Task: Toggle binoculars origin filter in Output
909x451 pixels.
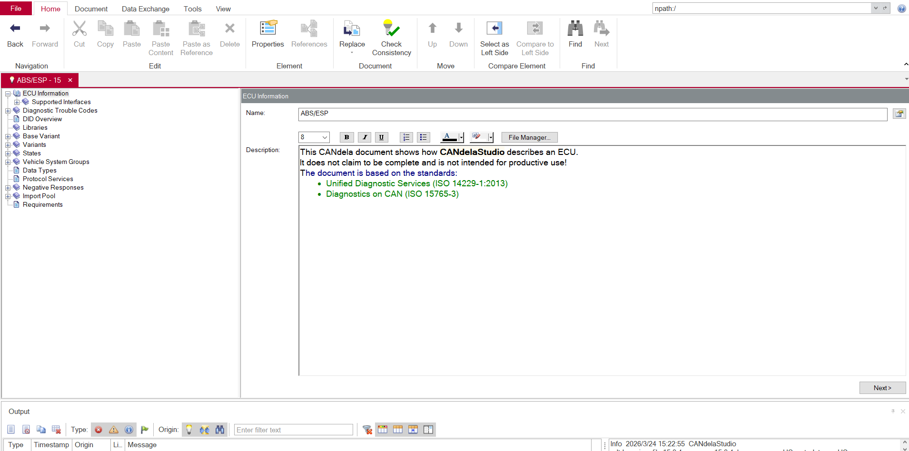Action: coord(219,430)
